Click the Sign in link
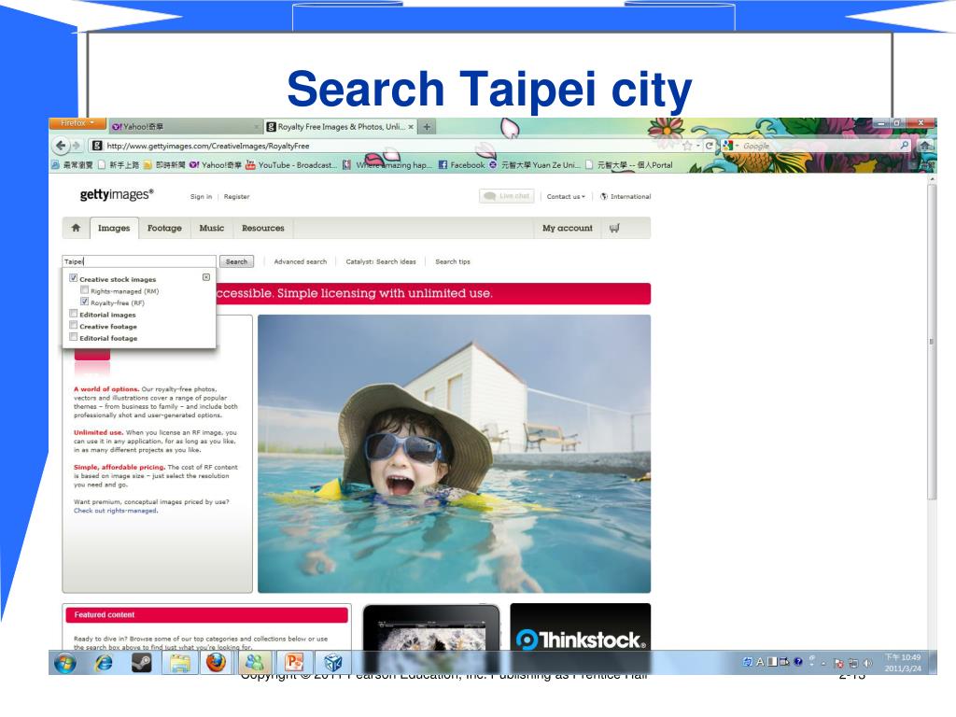Image resolution: width=956 pixels, height=717 pixels. tap(202, 196)
